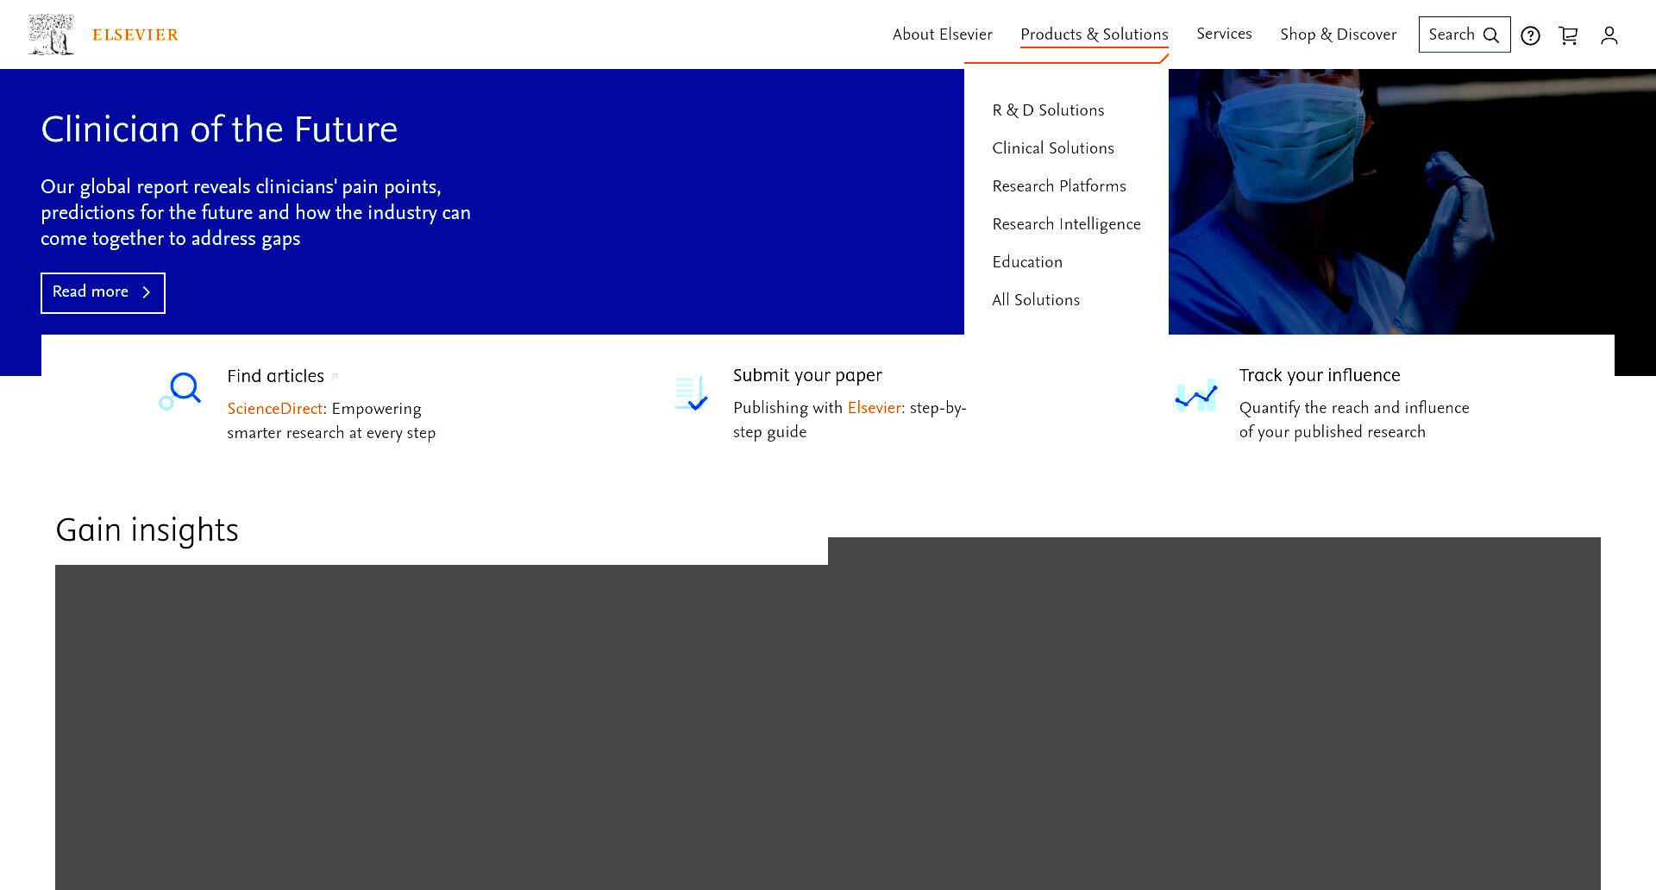
Task: Collapse the Products & Solutions menu
Action: (x=1094, y=34)
